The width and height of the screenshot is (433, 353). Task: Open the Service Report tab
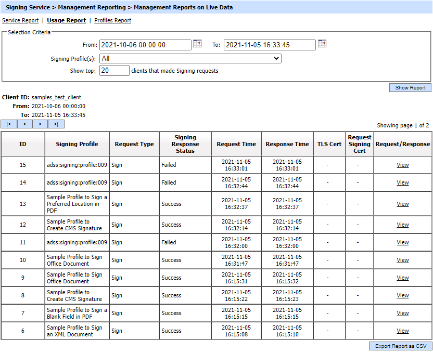(20, 21)
